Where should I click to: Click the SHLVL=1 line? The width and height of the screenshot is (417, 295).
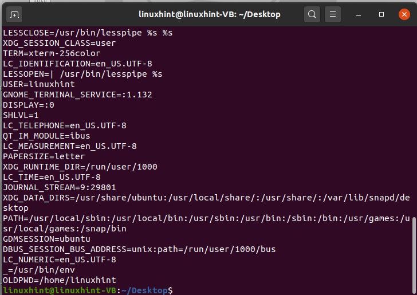tap(21, 115)
